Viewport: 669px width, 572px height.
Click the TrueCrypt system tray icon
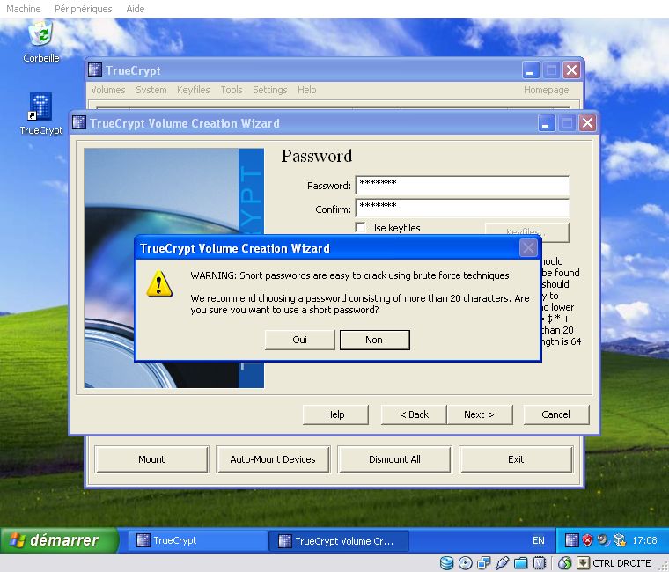(x=571, y=540)
